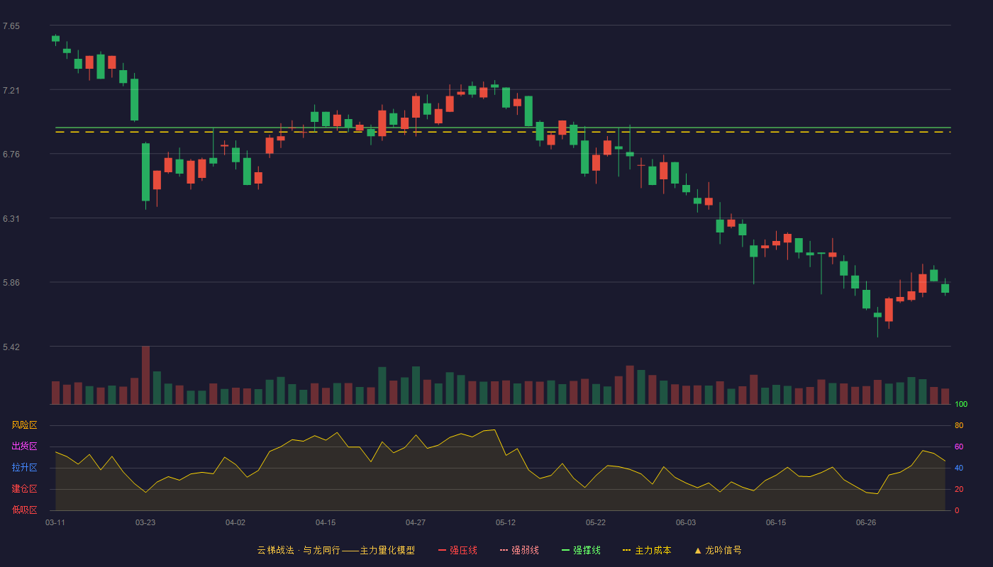Click the first green candlestick at 03-11
993x567 pixels.
coord(55,39)
